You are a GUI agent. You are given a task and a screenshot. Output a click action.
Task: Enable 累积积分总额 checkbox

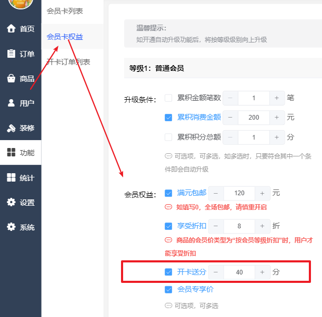point(168,137)
